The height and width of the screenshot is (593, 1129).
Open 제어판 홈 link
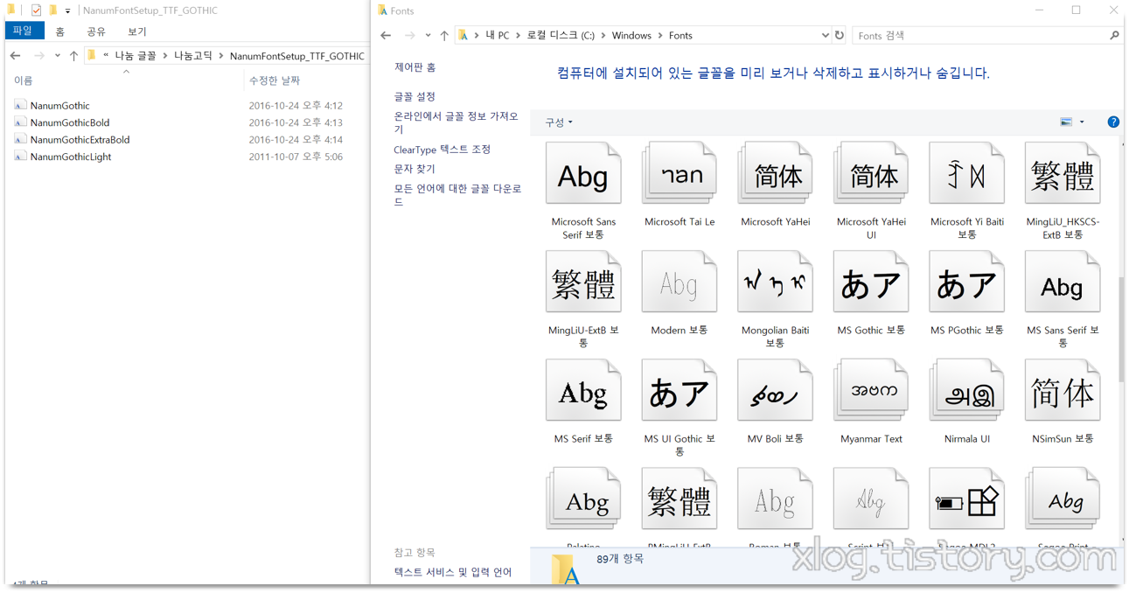pyautogui.click(x=415, y=67)
